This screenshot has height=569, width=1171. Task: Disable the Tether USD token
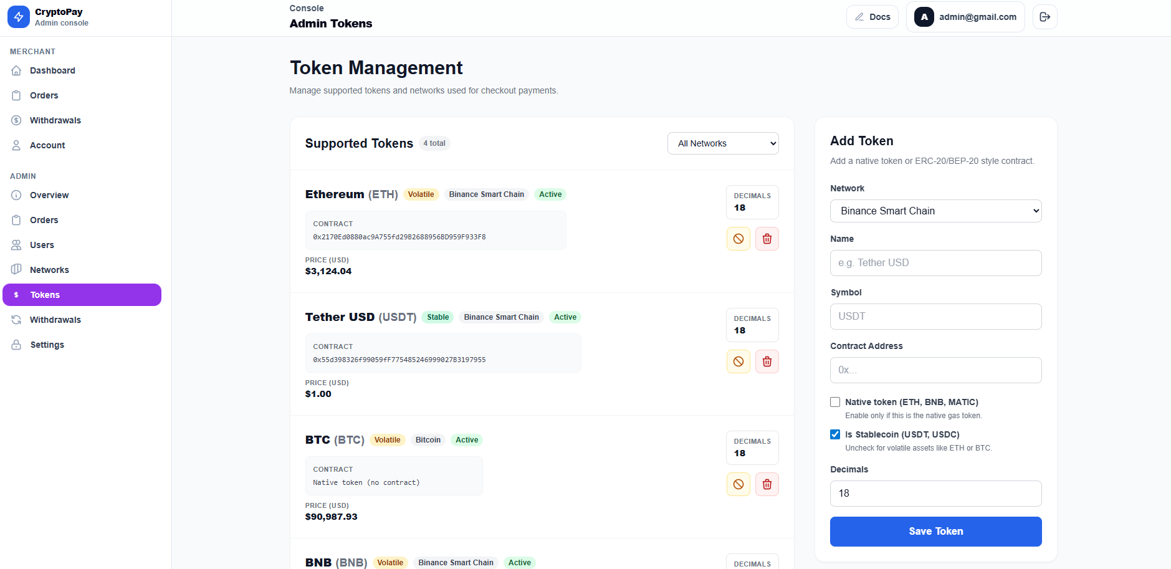[738, 361]
